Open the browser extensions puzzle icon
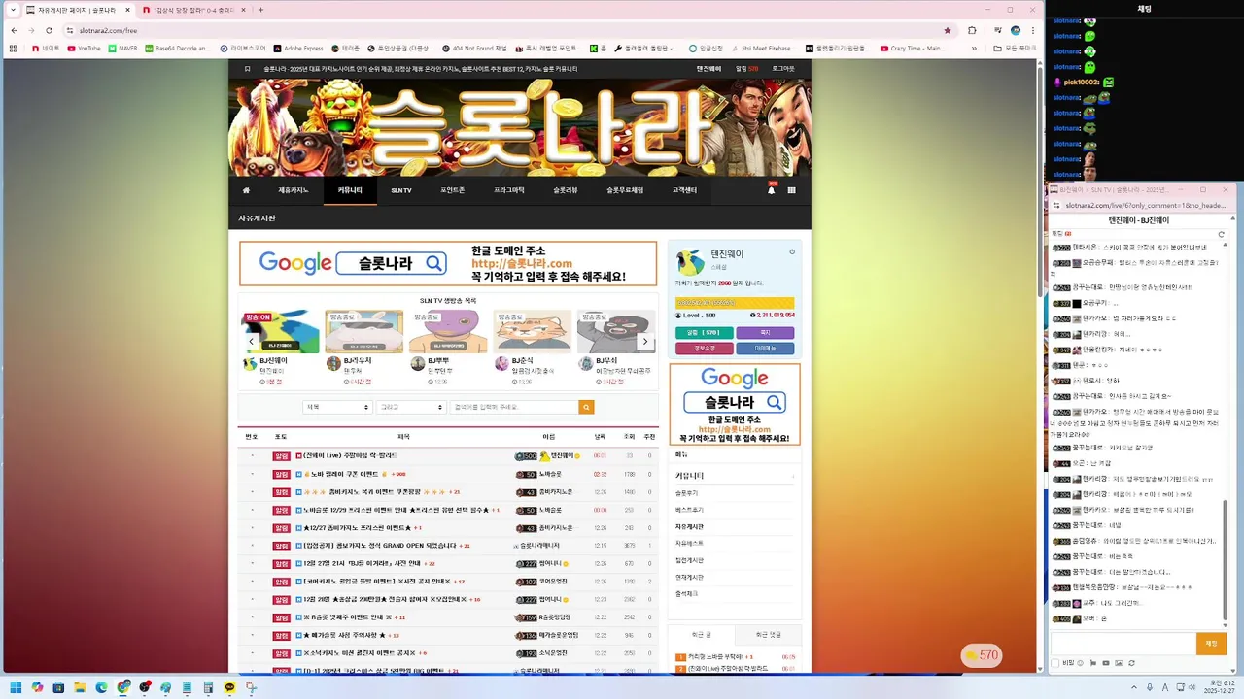The height and width of the screenshot is (699, 1244). pyautogui.click(x=972, y=30)
